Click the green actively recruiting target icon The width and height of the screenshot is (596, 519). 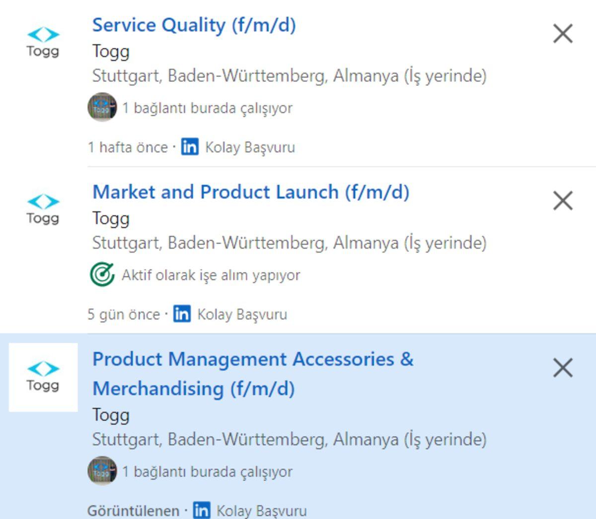coord(102,273)
